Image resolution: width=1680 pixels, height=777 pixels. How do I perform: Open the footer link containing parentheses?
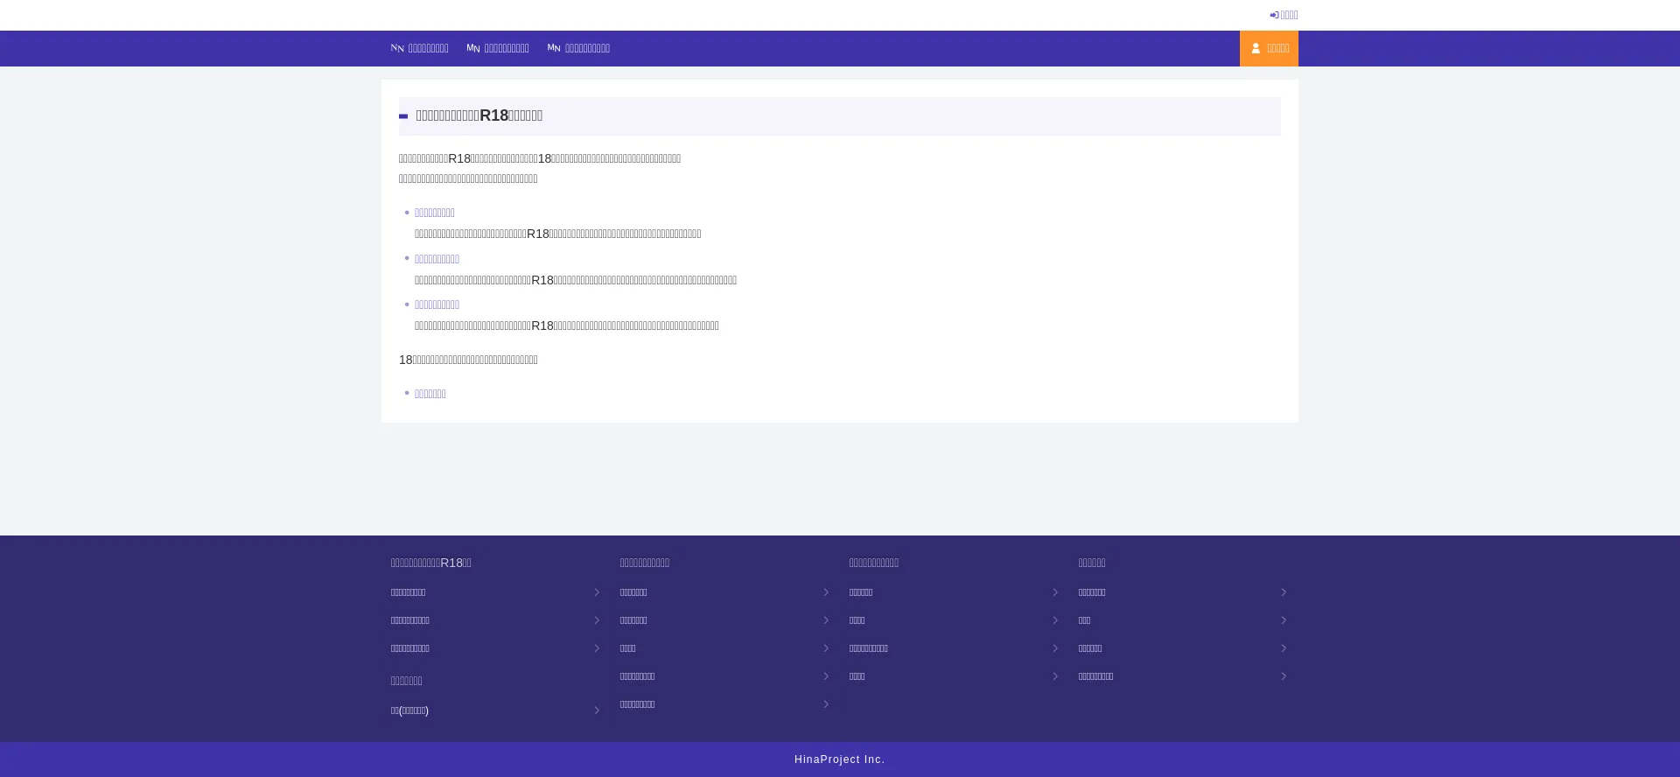pyautogui.click(x=495, y=710)
